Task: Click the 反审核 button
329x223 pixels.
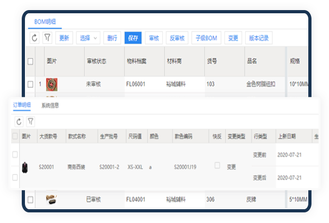Action: [176, 38]
